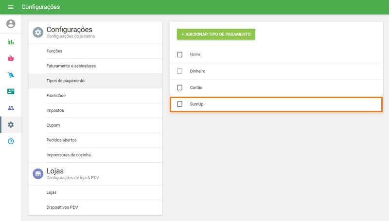
Task: Click the Lojas section heading
Action: click(55, 171)
